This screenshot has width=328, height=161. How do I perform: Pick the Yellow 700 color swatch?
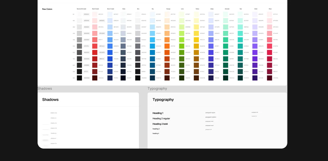196,59
